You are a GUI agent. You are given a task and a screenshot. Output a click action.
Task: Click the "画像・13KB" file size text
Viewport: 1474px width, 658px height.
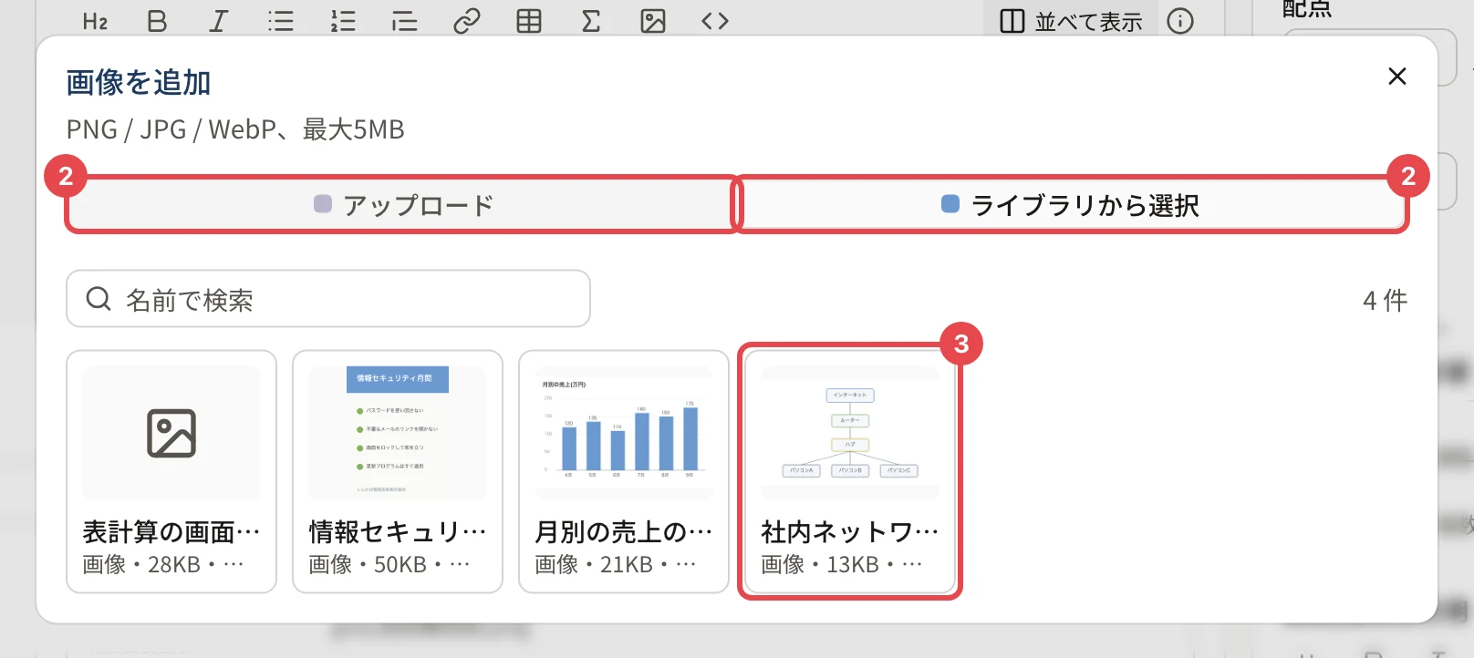click(820, 565)
